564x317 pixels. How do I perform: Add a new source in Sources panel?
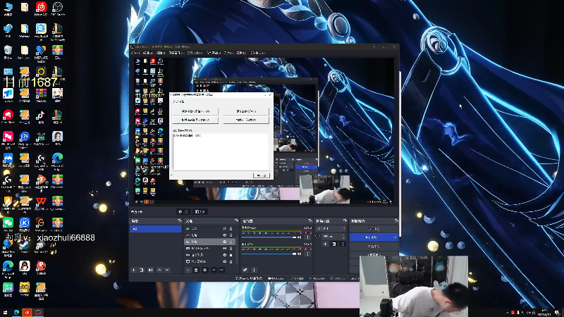[188, 270]
